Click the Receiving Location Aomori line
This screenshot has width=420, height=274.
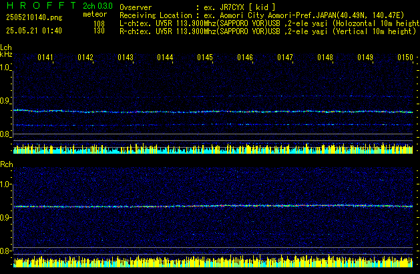(262, 15)
